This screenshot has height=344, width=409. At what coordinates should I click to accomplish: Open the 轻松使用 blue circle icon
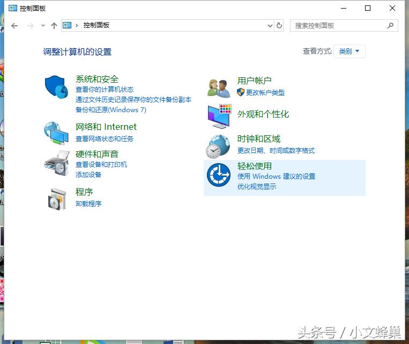[219, 175]
